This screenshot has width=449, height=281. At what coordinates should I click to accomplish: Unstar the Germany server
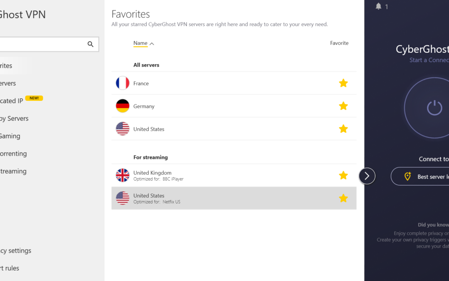(x=343, y=106)
